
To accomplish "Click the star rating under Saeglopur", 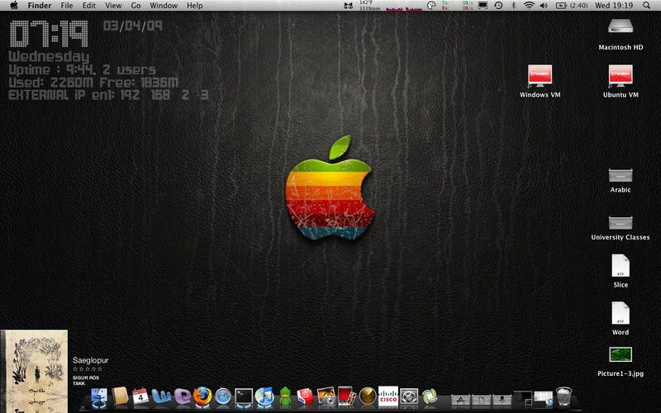I will click(x=88, y=369).
